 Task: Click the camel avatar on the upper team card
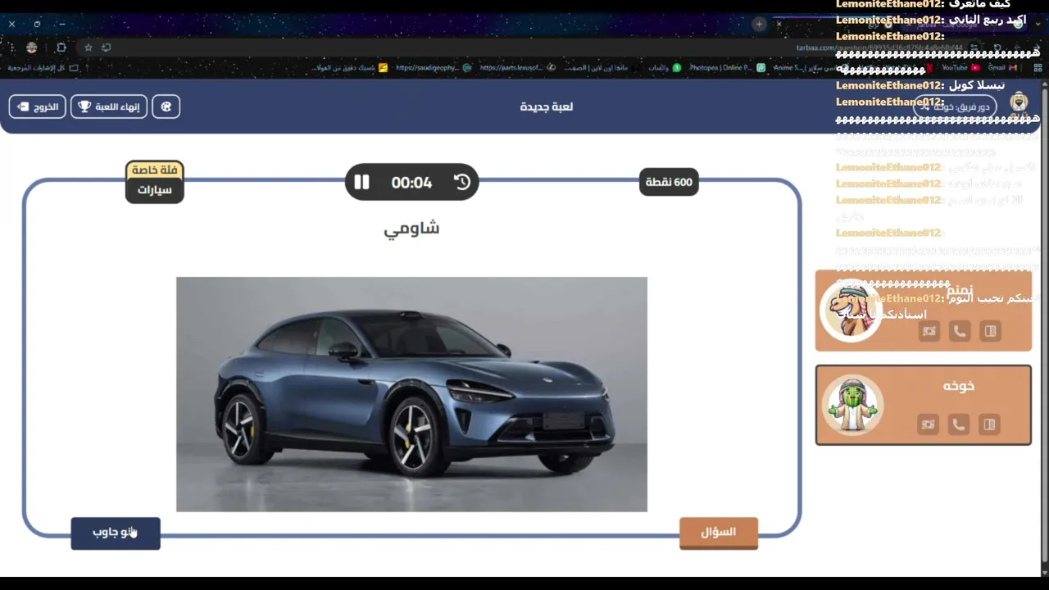click(x=851, y=311)
